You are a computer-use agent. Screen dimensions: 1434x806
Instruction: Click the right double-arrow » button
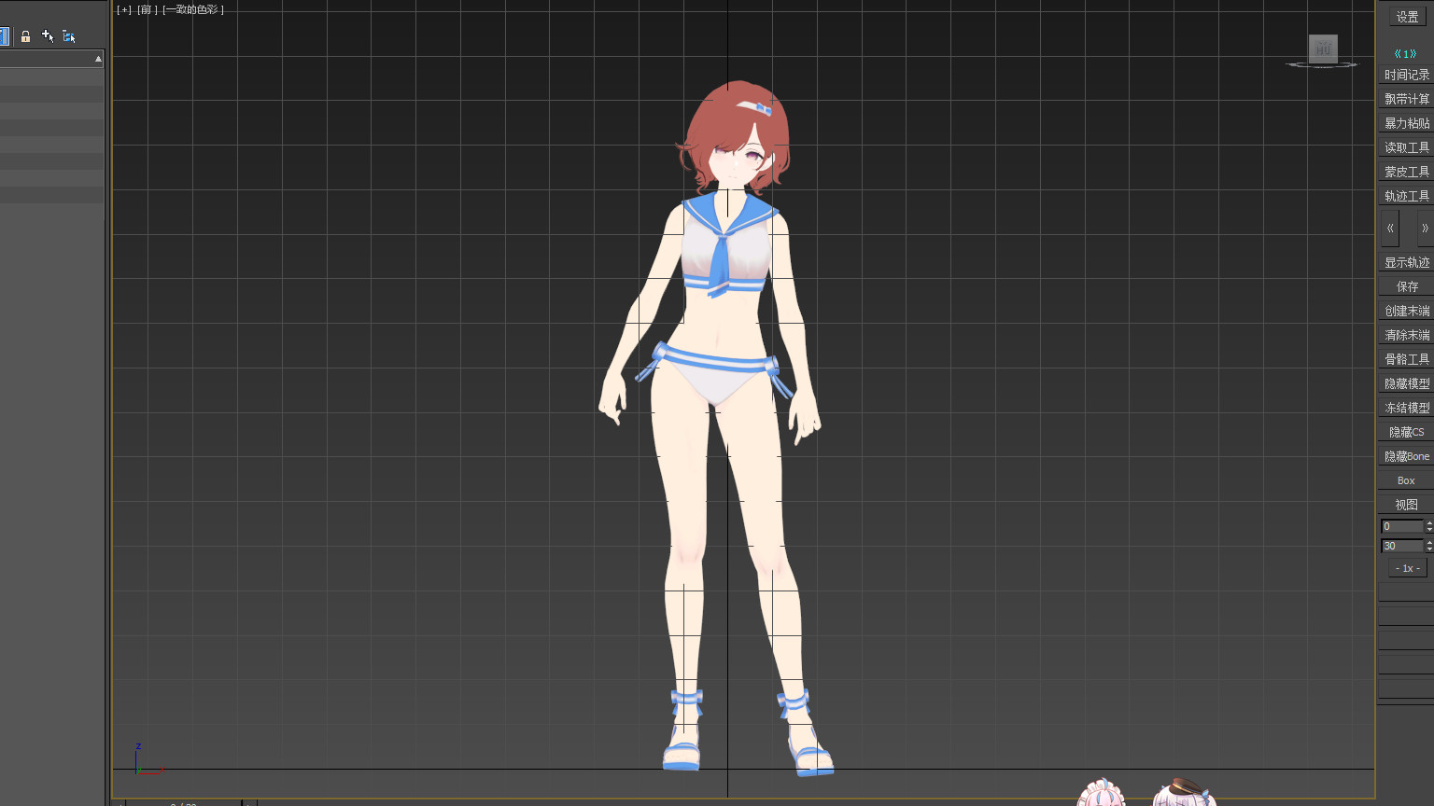pos(1424,229)
